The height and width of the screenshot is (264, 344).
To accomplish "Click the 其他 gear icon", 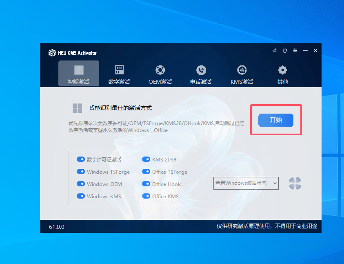I will click(282, 70).
